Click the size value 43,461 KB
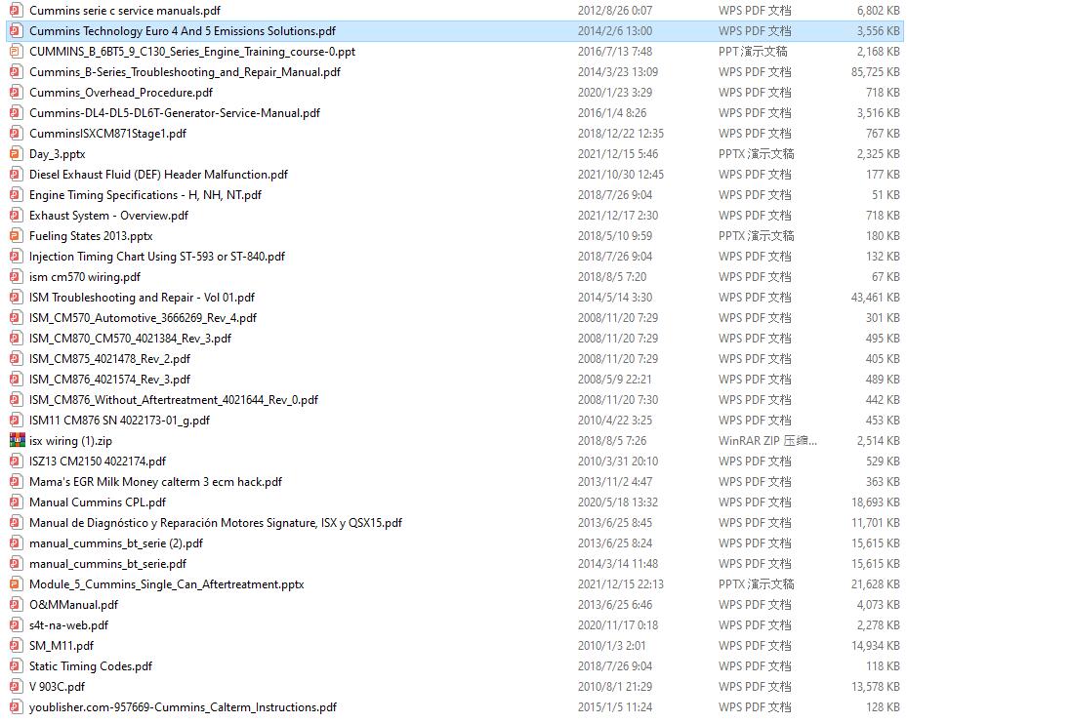This screenshot has height=723, width=1072. point(875,298)
